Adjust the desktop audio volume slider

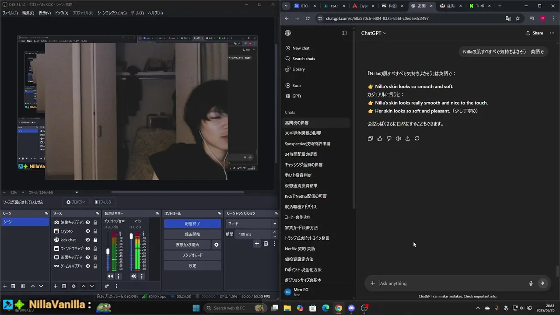click(108, 252)
